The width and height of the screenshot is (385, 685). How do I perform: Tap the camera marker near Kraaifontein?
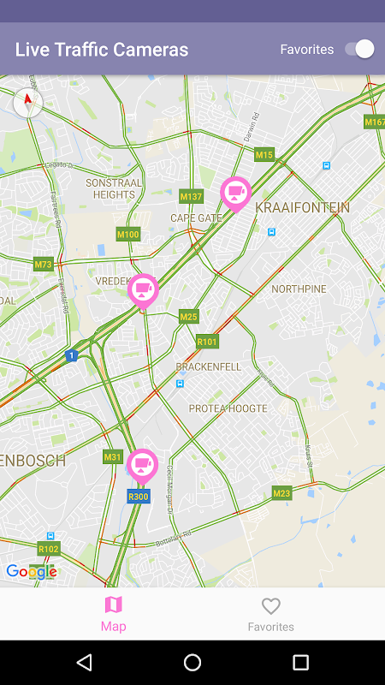[x=236, y=194]
